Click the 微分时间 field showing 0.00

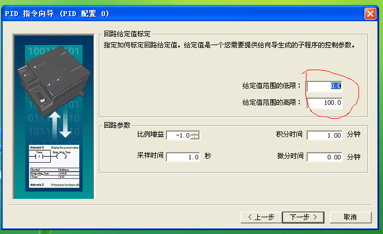(x=324, y=157)
